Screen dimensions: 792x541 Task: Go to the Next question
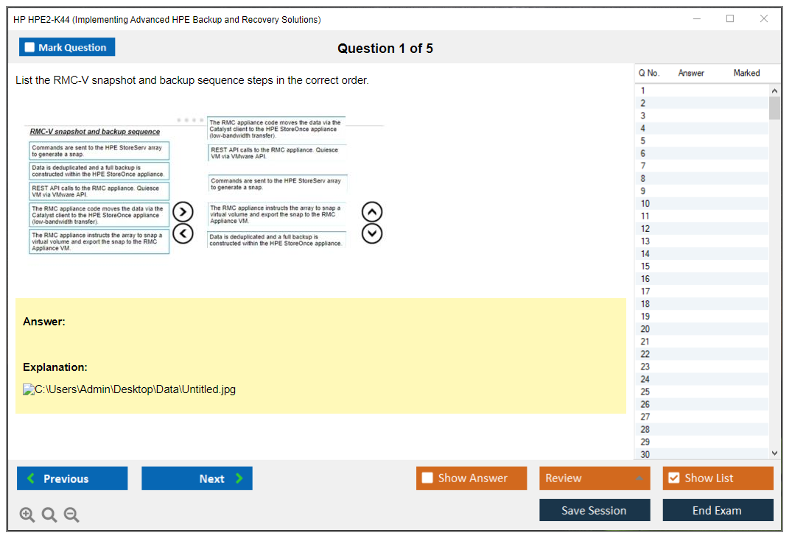pyautogui.click(x=197, y=478)
